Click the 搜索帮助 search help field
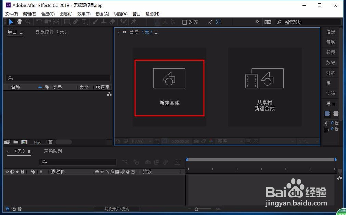Image resolution: width=346 pixels, height=215 pixels. pyautogui.click(x=308, y=22)
